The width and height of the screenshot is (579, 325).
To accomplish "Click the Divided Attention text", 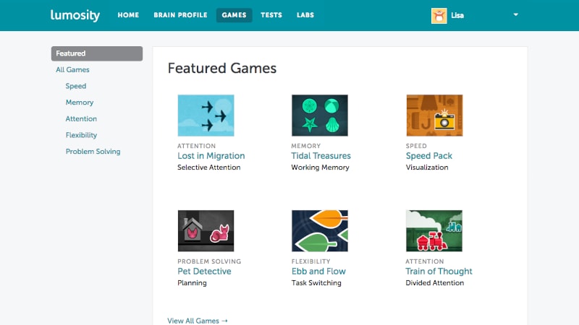I will tap(435, 283).
